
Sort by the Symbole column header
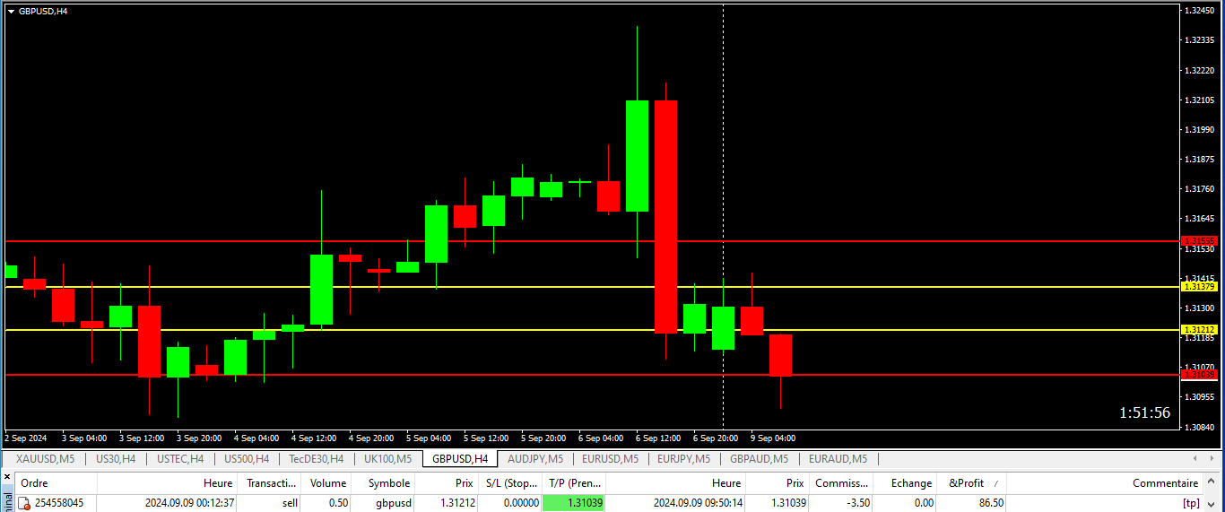(388, 483)
